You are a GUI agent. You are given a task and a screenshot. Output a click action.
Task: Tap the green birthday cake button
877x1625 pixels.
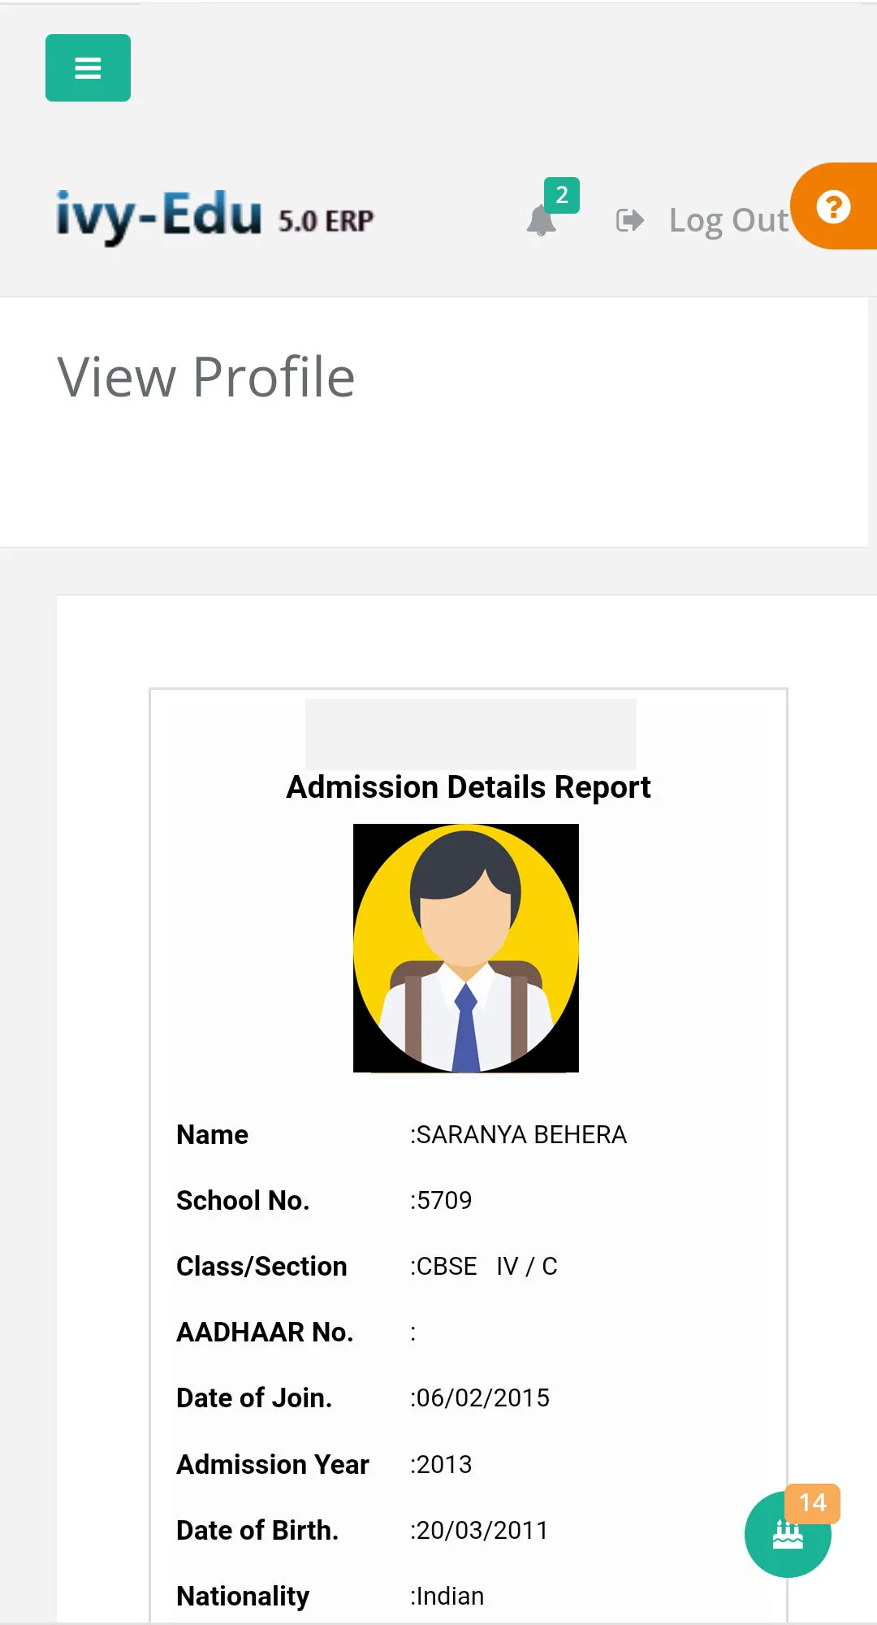[x=788, y=1534]
